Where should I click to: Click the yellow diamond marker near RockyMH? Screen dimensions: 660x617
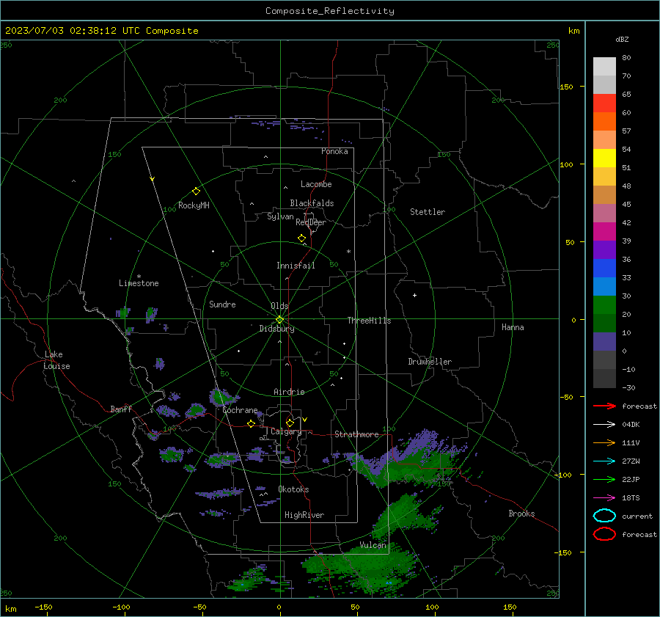pos(196,191)
